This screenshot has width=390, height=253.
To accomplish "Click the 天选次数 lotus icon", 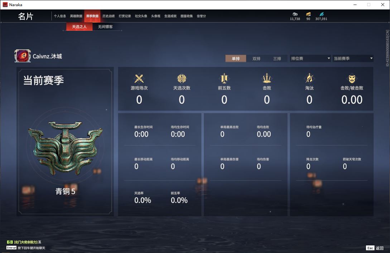I will pyautogui.click(x=182, y=78).
